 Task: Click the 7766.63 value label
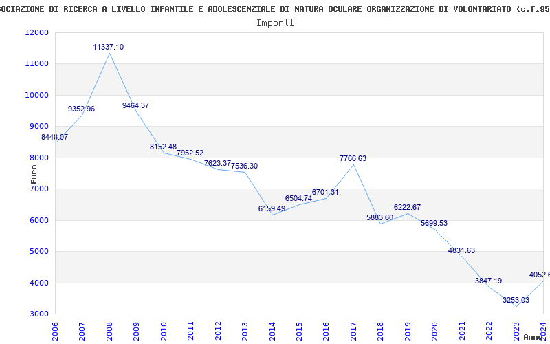353,159
